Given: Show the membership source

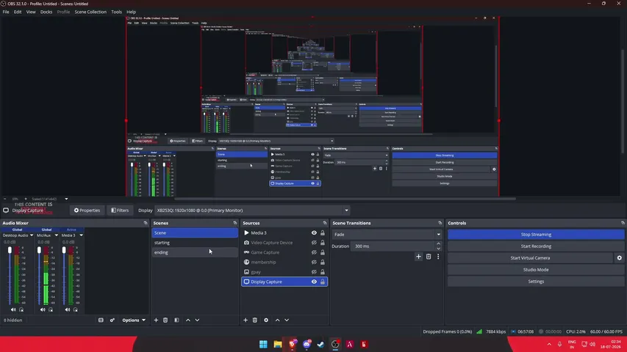Looking at the screenshot, I should 315,263.
